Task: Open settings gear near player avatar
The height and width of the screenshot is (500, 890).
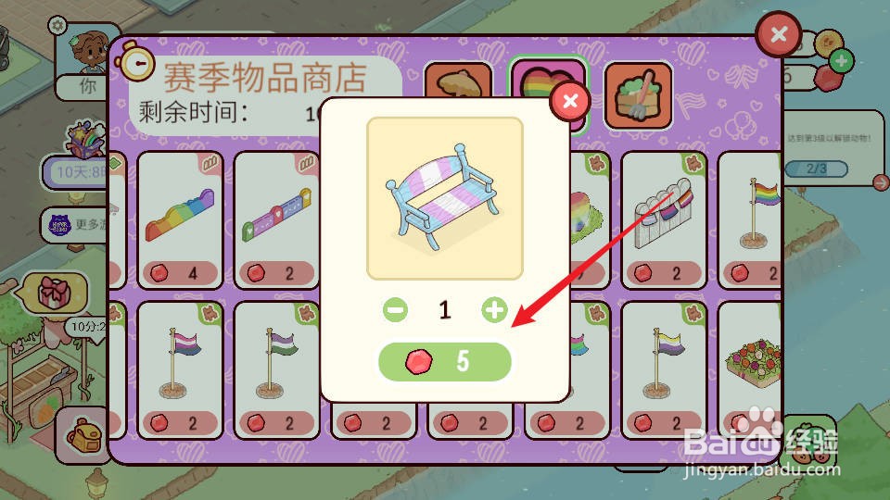Action: [57, 26]
